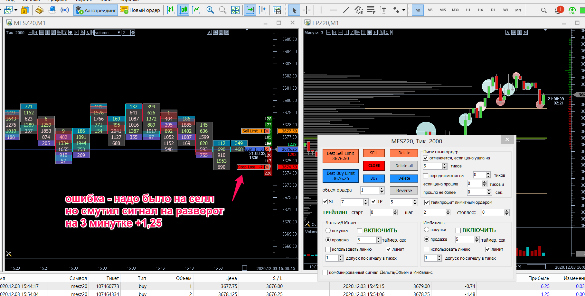The height and width of the screenshot is (296, 585).
Task: Select 'покупка' radio in Дельта/Объем group
Action: 328,230
